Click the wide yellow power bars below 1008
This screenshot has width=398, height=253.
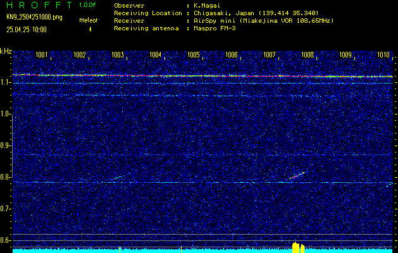pyautogui.click(x=298, y=248)
